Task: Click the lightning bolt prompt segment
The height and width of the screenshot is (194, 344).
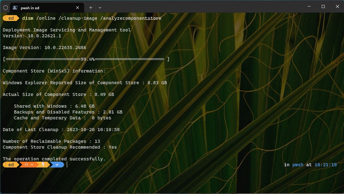Action: pyautogui.click(x=43, y=165)
